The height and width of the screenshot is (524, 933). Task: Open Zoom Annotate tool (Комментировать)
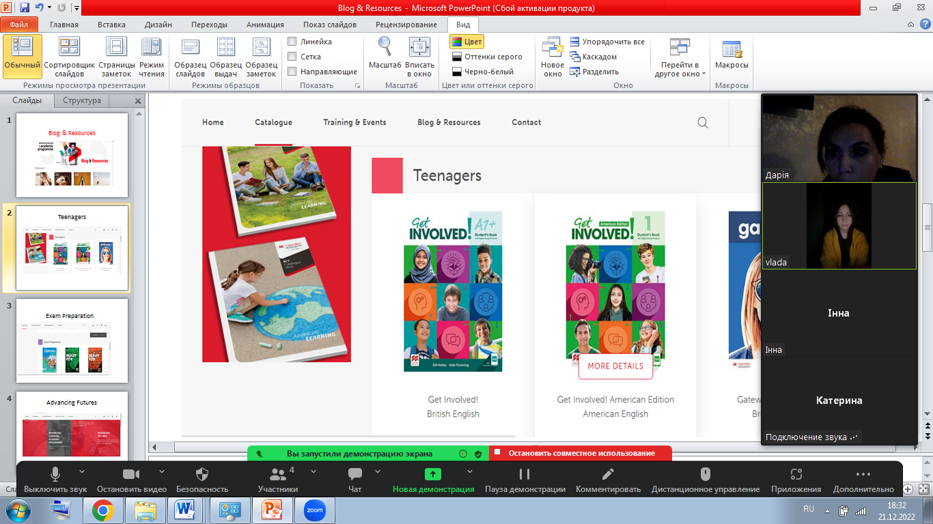[608, 481]
